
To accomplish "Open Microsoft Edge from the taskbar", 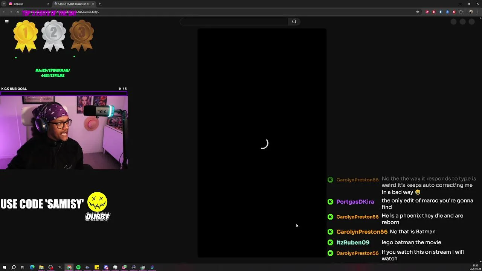I will click(32, 267).
